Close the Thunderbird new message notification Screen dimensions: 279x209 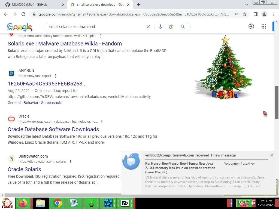pyautogui.click(x=272, y=155)
